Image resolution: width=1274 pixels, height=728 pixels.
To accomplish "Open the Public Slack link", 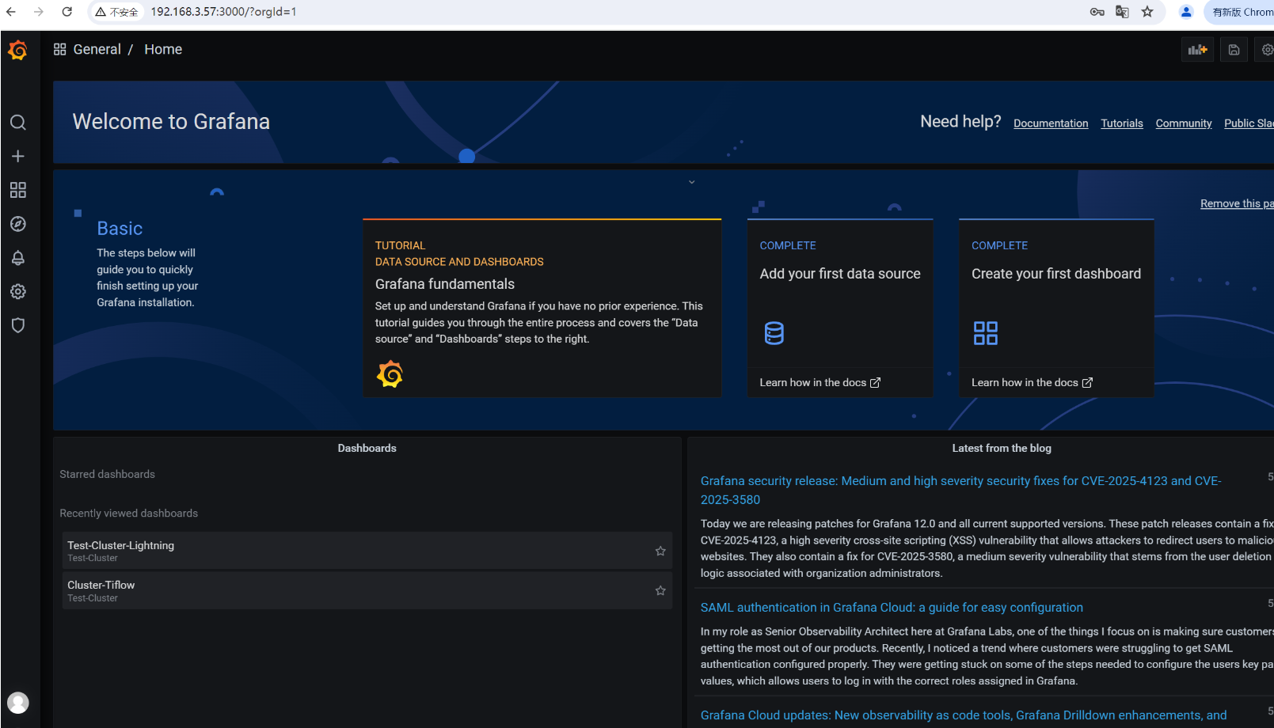I will point(1249,123).
